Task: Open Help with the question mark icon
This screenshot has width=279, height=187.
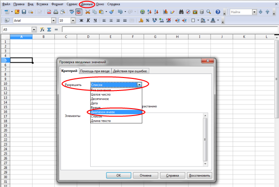Action: click(x=218, y=12)
